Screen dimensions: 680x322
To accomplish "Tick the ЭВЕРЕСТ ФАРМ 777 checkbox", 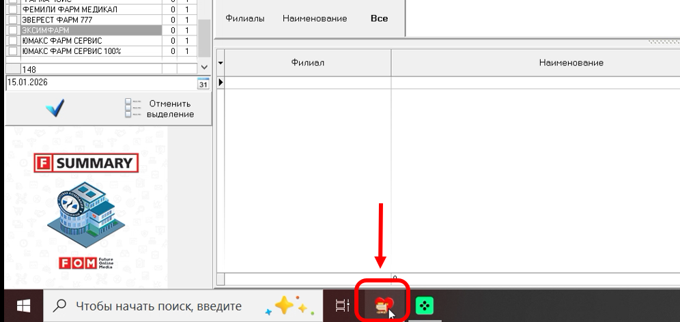I will click(x=13, y=20).
